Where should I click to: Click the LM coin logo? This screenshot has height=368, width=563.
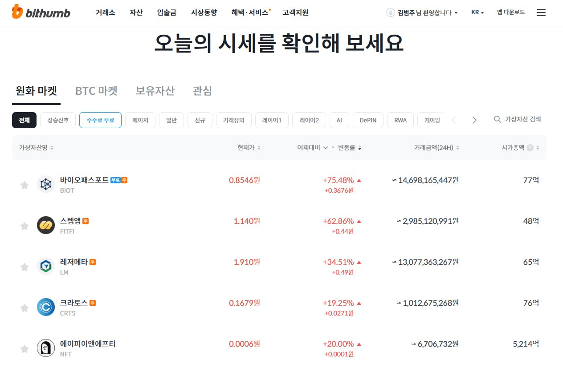pos(46,266)
